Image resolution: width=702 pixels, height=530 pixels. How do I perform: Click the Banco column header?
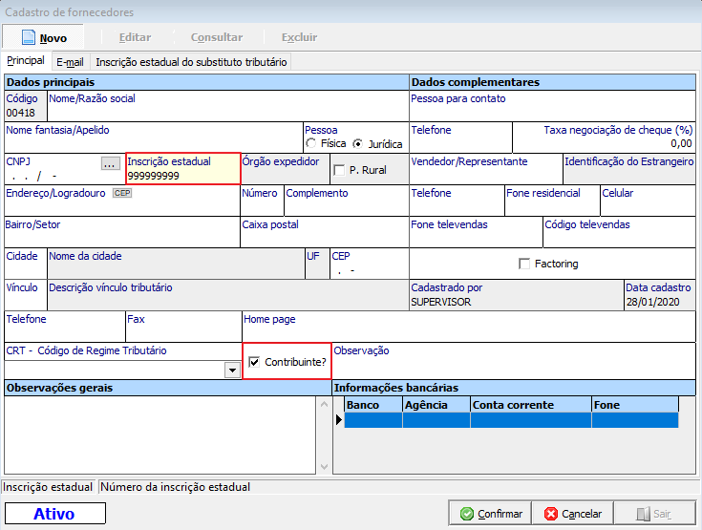pos(372,405)
